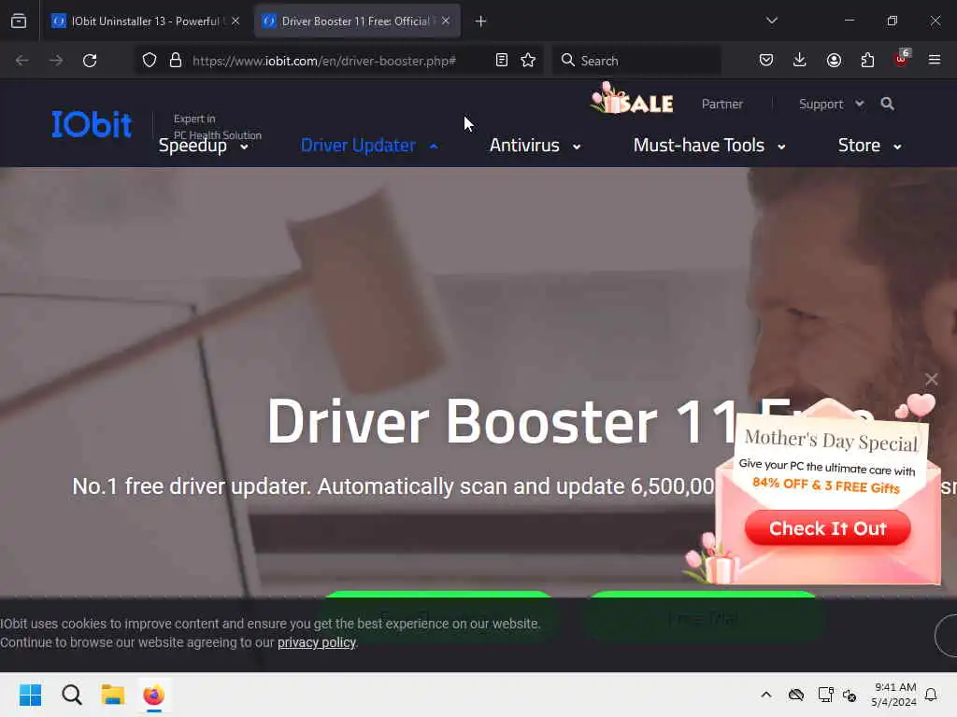Open Firefox application hamburger menu
Screen dimensions: 957x717
click(x=935, y=60)
